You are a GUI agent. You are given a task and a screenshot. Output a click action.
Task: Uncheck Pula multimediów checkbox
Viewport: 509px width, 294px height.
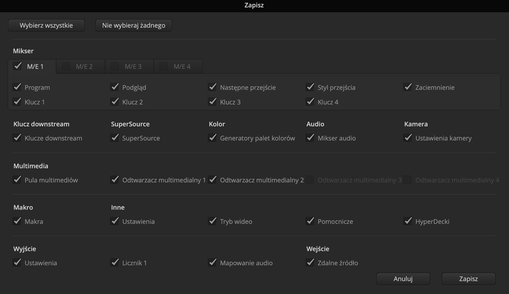[17, 180]
